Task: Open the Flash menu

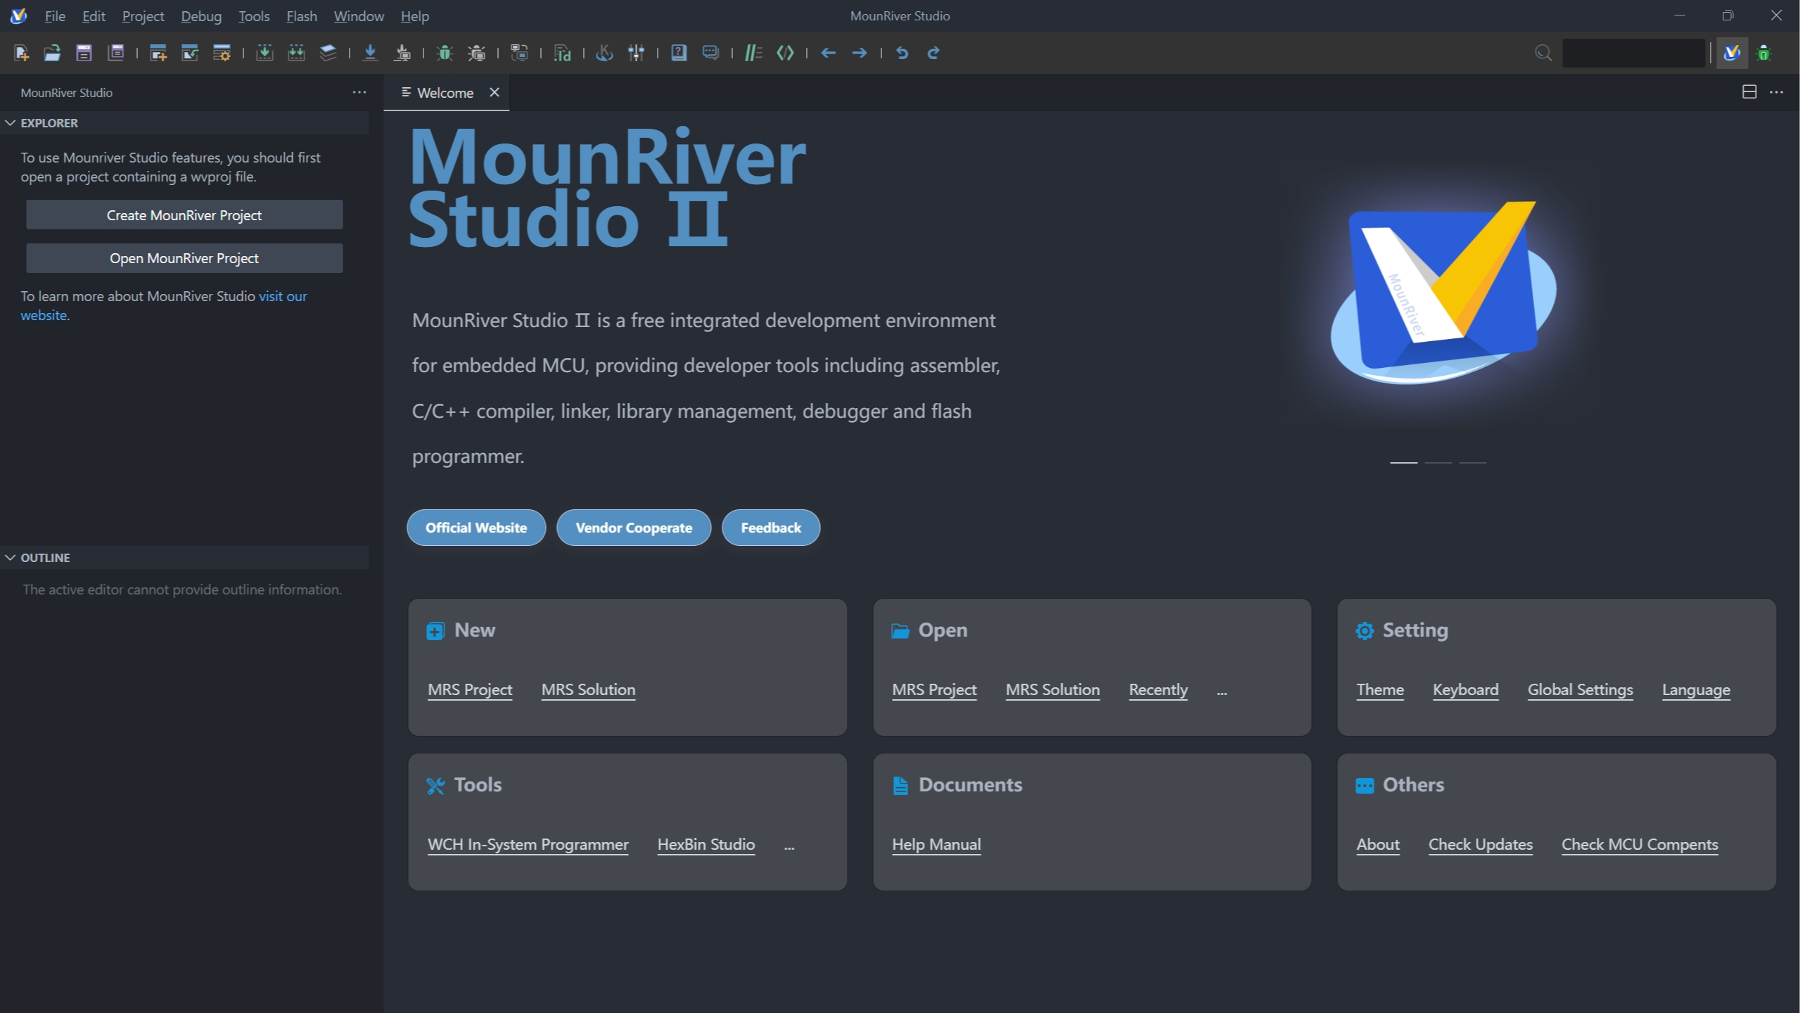Action: (301, 15)
